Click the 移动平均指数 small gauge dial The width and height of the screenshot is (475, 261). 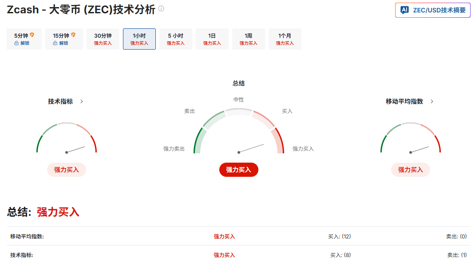[411, 138]
